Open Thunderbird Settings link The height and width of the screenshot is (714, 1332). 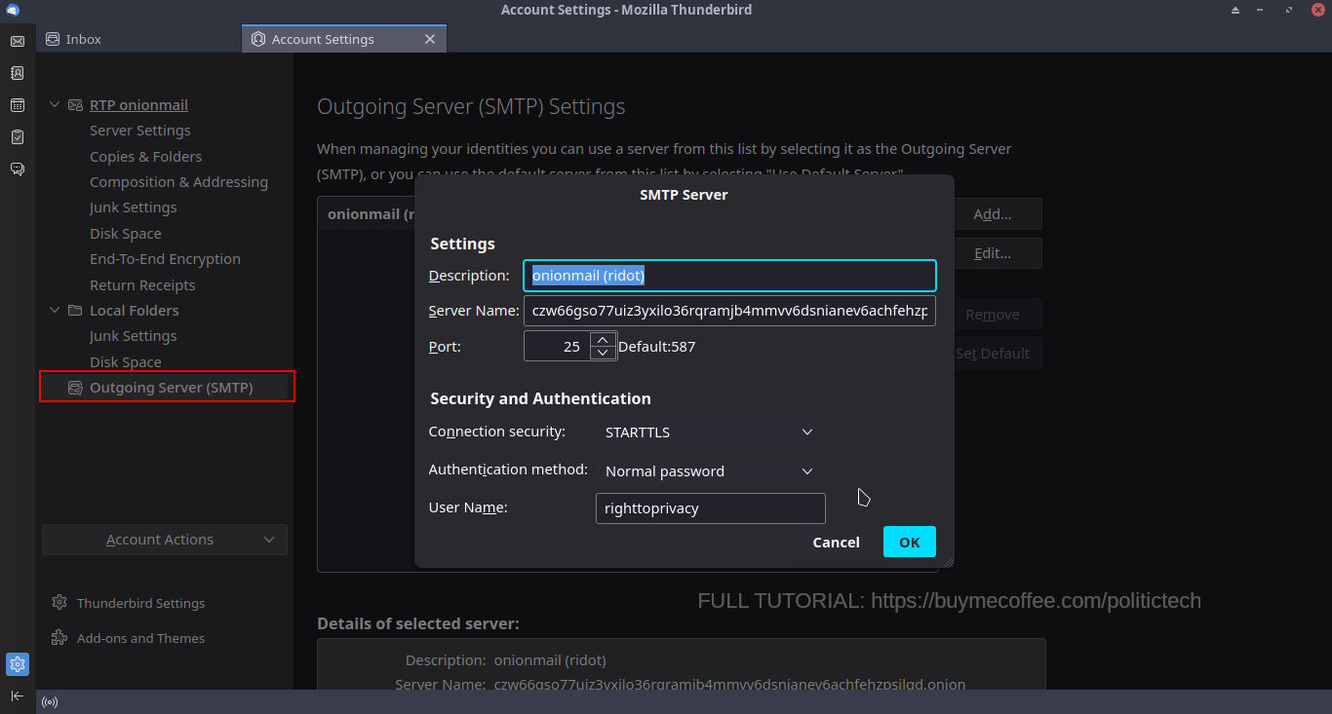[x=141, y=603]
